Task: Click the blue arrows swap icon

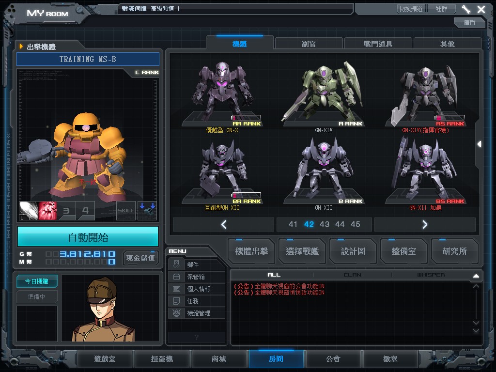Action: click(147, 211)
